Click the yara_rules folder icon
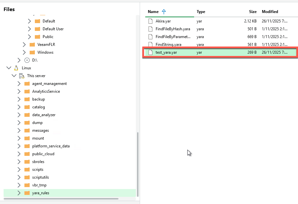The height and width of the screenshot is (204, 298). [x=27, y=193]
